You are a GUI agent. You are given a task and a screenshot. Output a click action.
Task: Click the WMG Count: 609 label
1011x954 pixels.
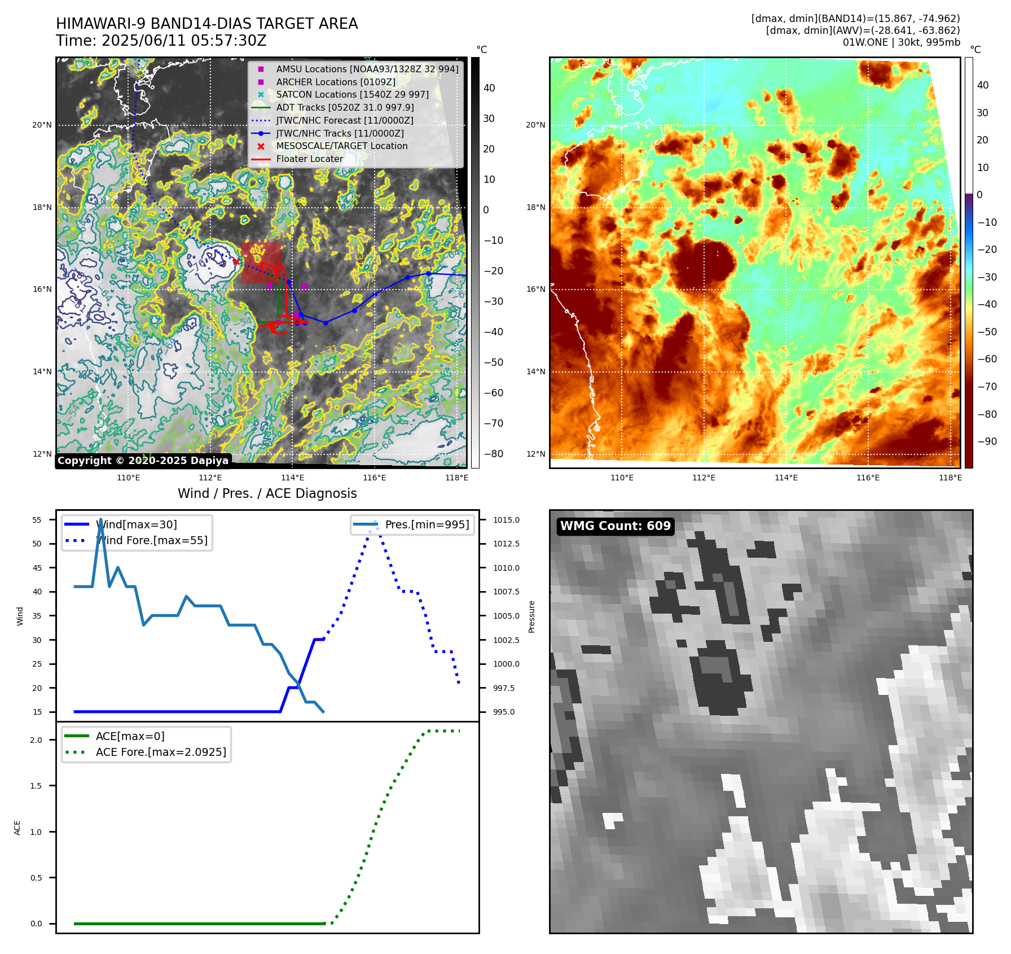[616, 526]
